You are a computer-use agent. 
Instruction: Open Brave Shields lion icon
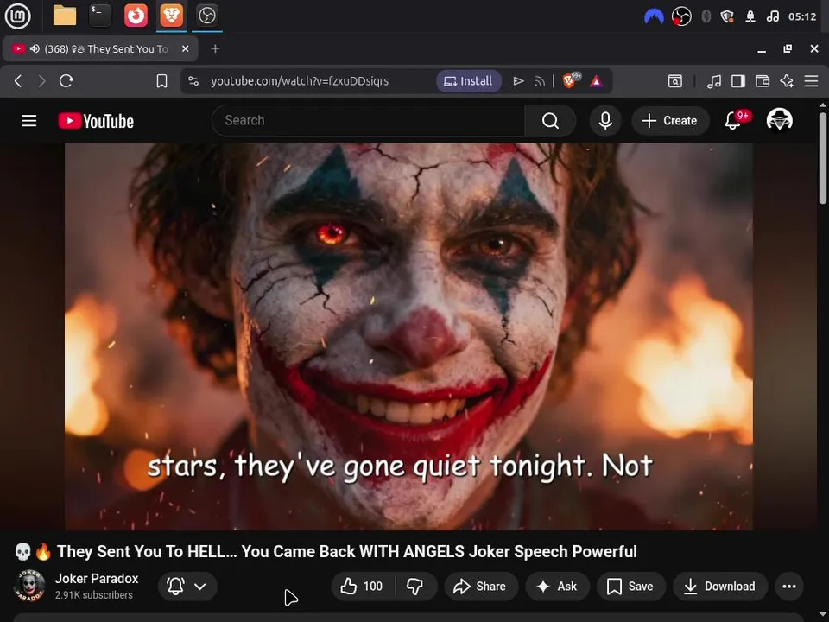[x=571, y=80]
